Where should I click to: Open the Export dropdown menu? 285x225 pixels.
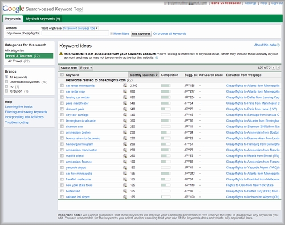(86, 68)
